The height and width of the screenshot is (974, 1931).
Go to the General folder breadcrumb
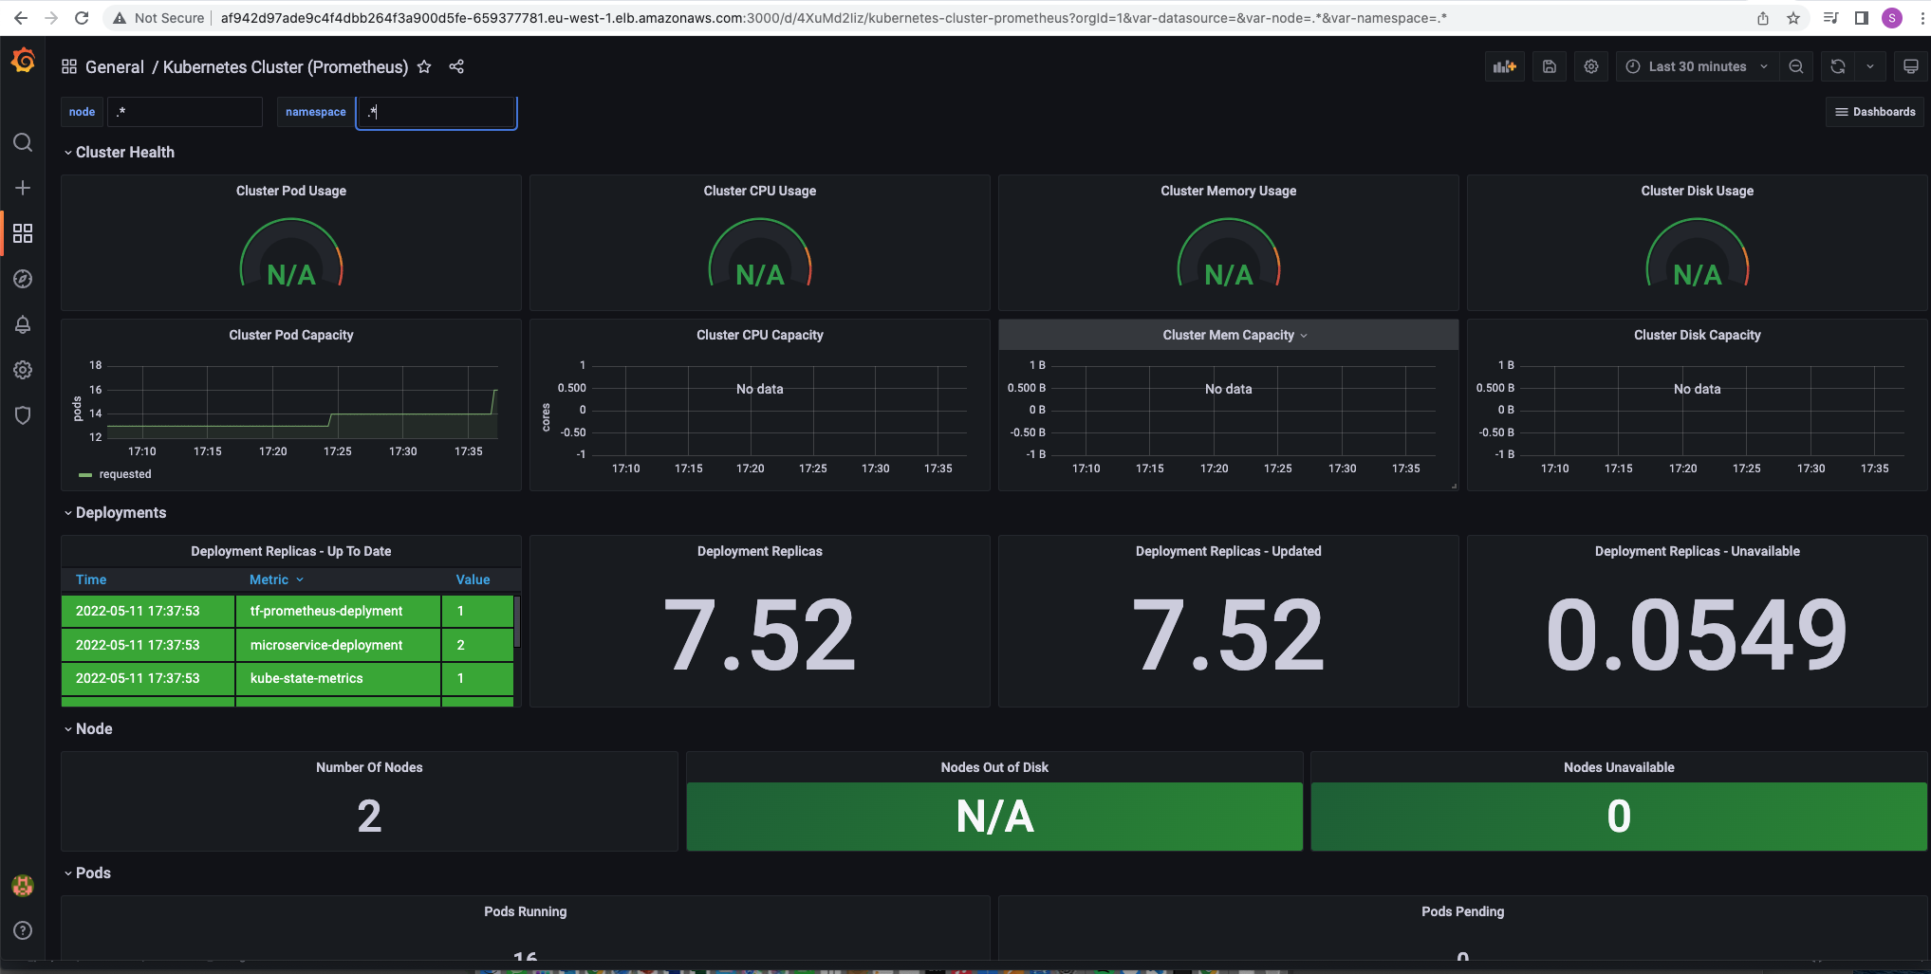[x=115, y=66]
